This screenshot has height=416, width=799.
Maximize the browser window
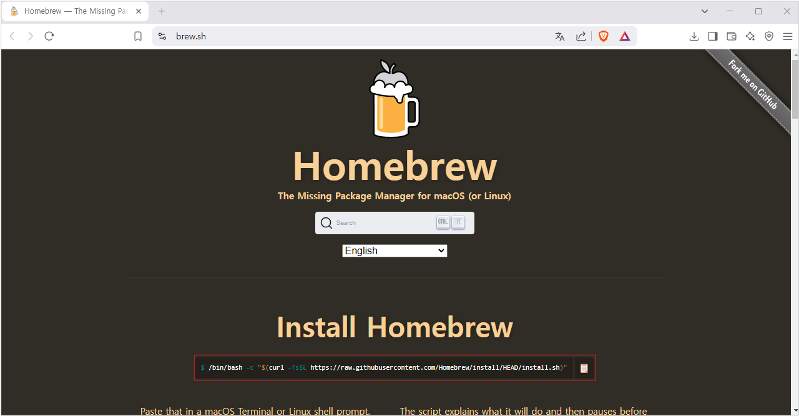click(x=758, y=11)
